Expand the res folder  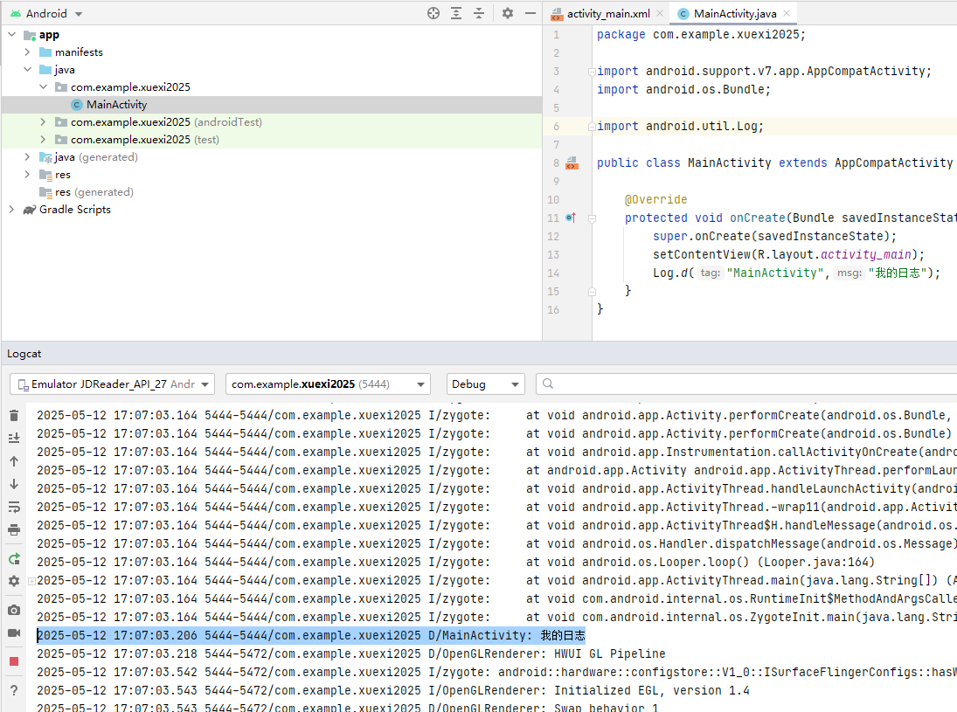point(27,175)
